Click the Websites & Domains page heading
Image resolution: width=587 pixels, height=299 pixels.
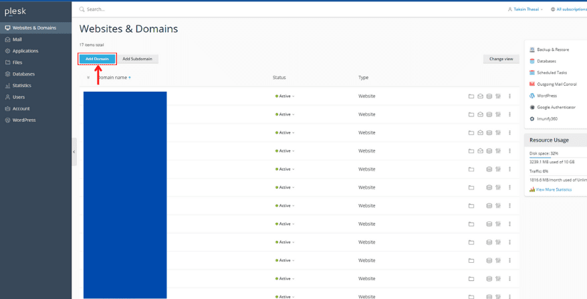[129, 29]
